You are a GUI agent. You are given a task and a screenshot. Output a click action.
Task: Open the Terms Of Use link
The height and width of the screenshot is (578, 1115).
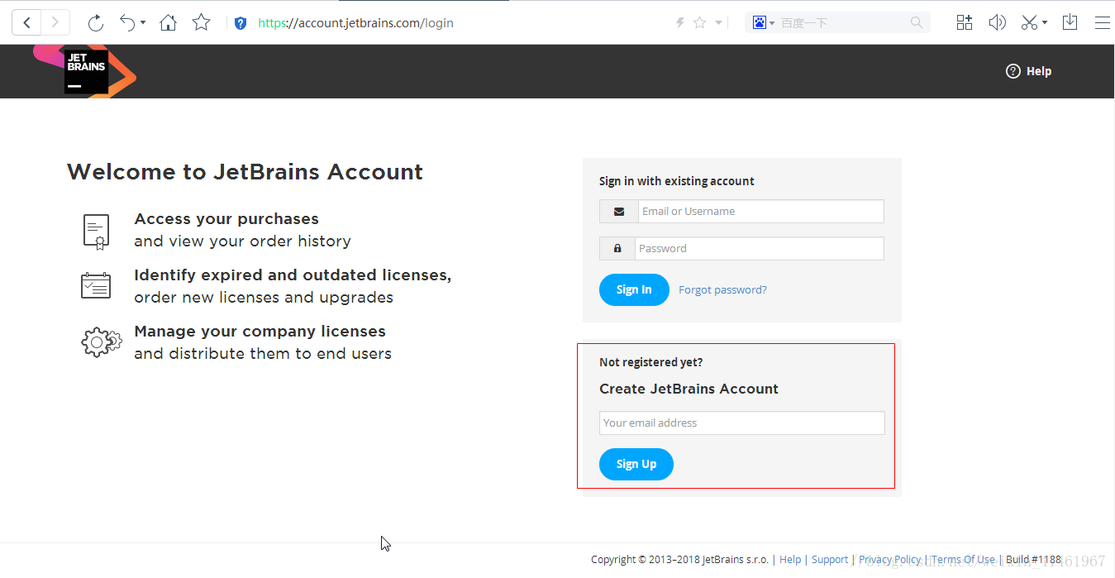tap(963, 560)
